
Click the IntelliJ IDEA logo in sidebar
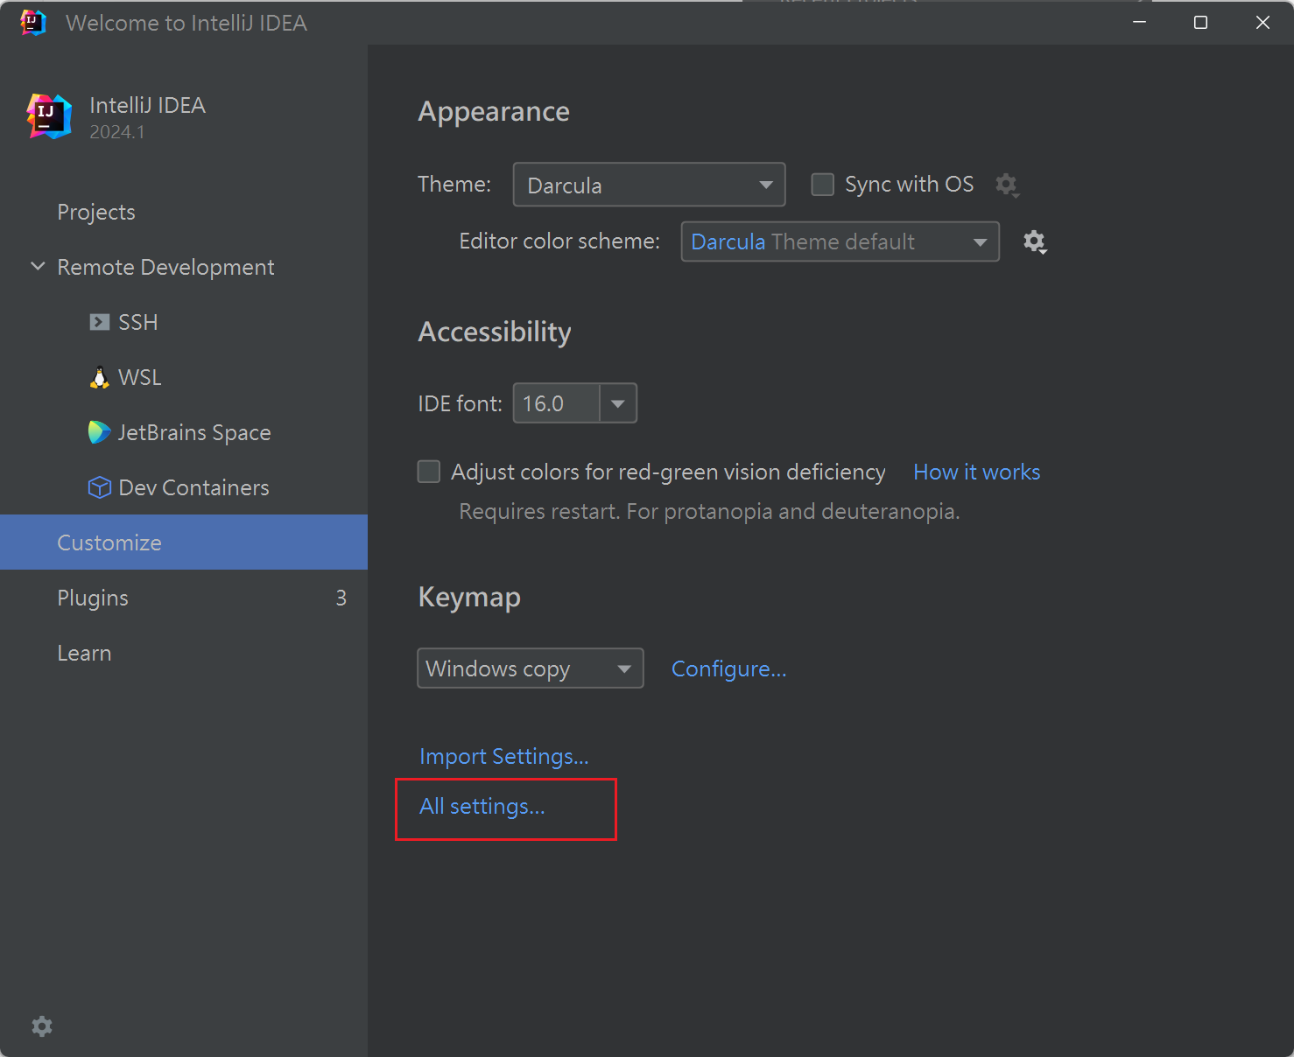49,116
